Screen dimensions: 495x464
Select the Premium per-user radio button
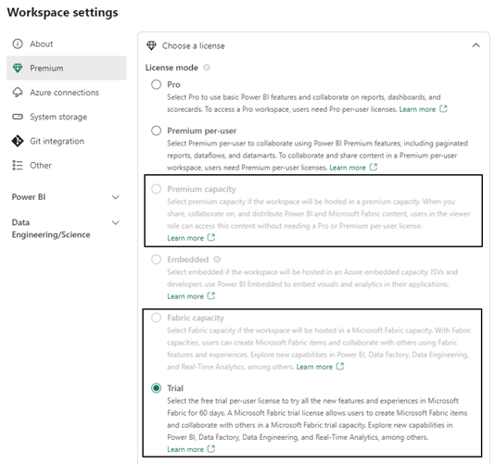pos(157,131)
